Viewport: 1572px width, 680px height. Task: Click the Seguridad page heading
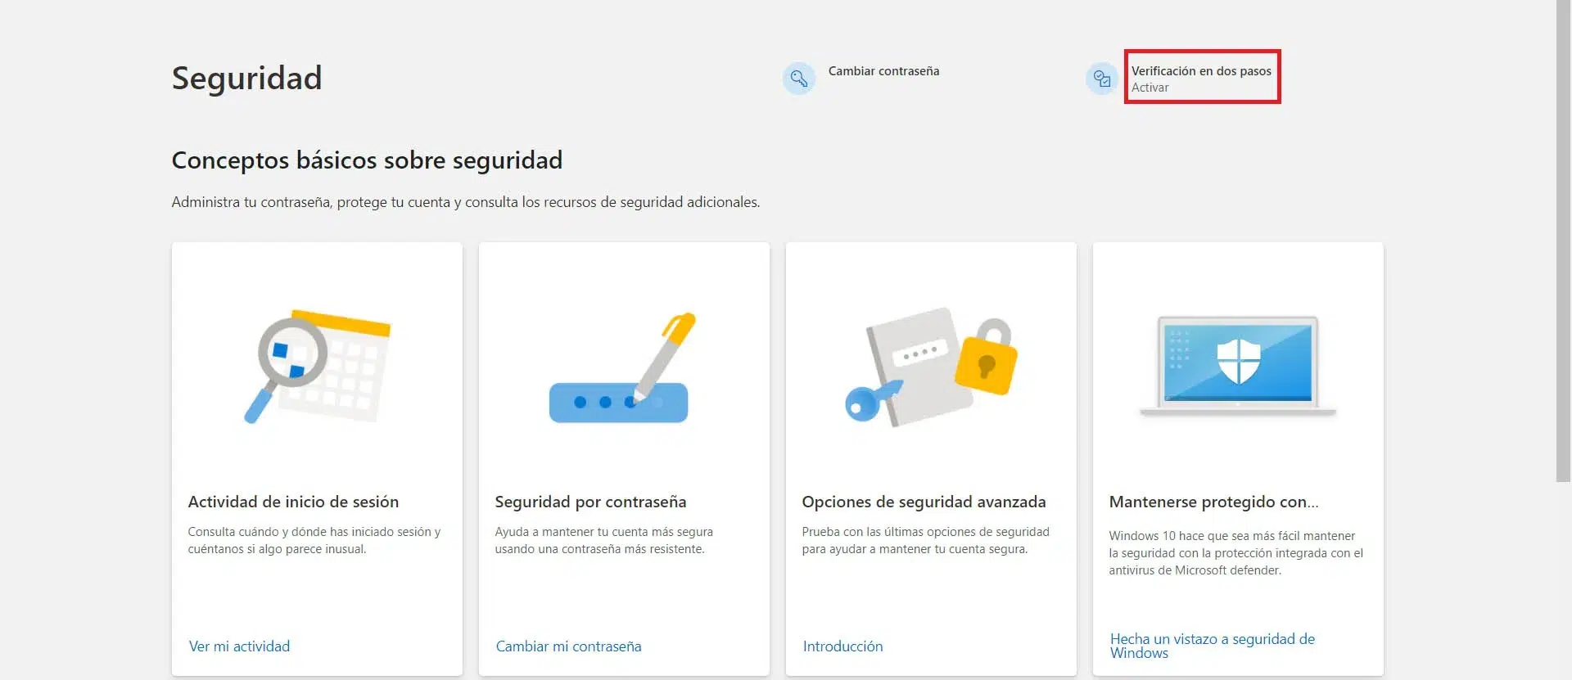point(246,79)
